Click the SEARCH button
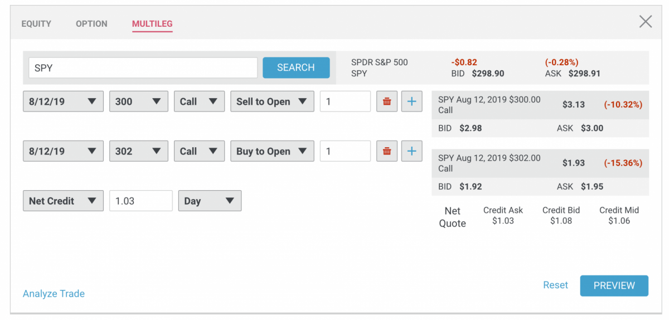This screenshot has width=669, height=320. point(296,67)
